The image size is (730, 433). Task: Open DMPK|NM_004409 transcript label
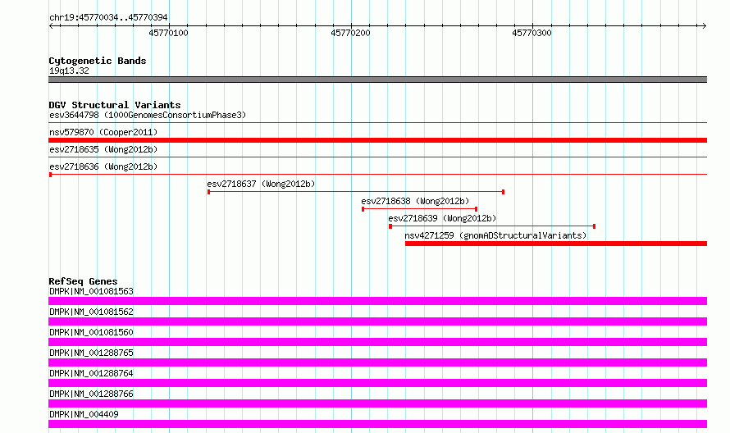(84, 414)
